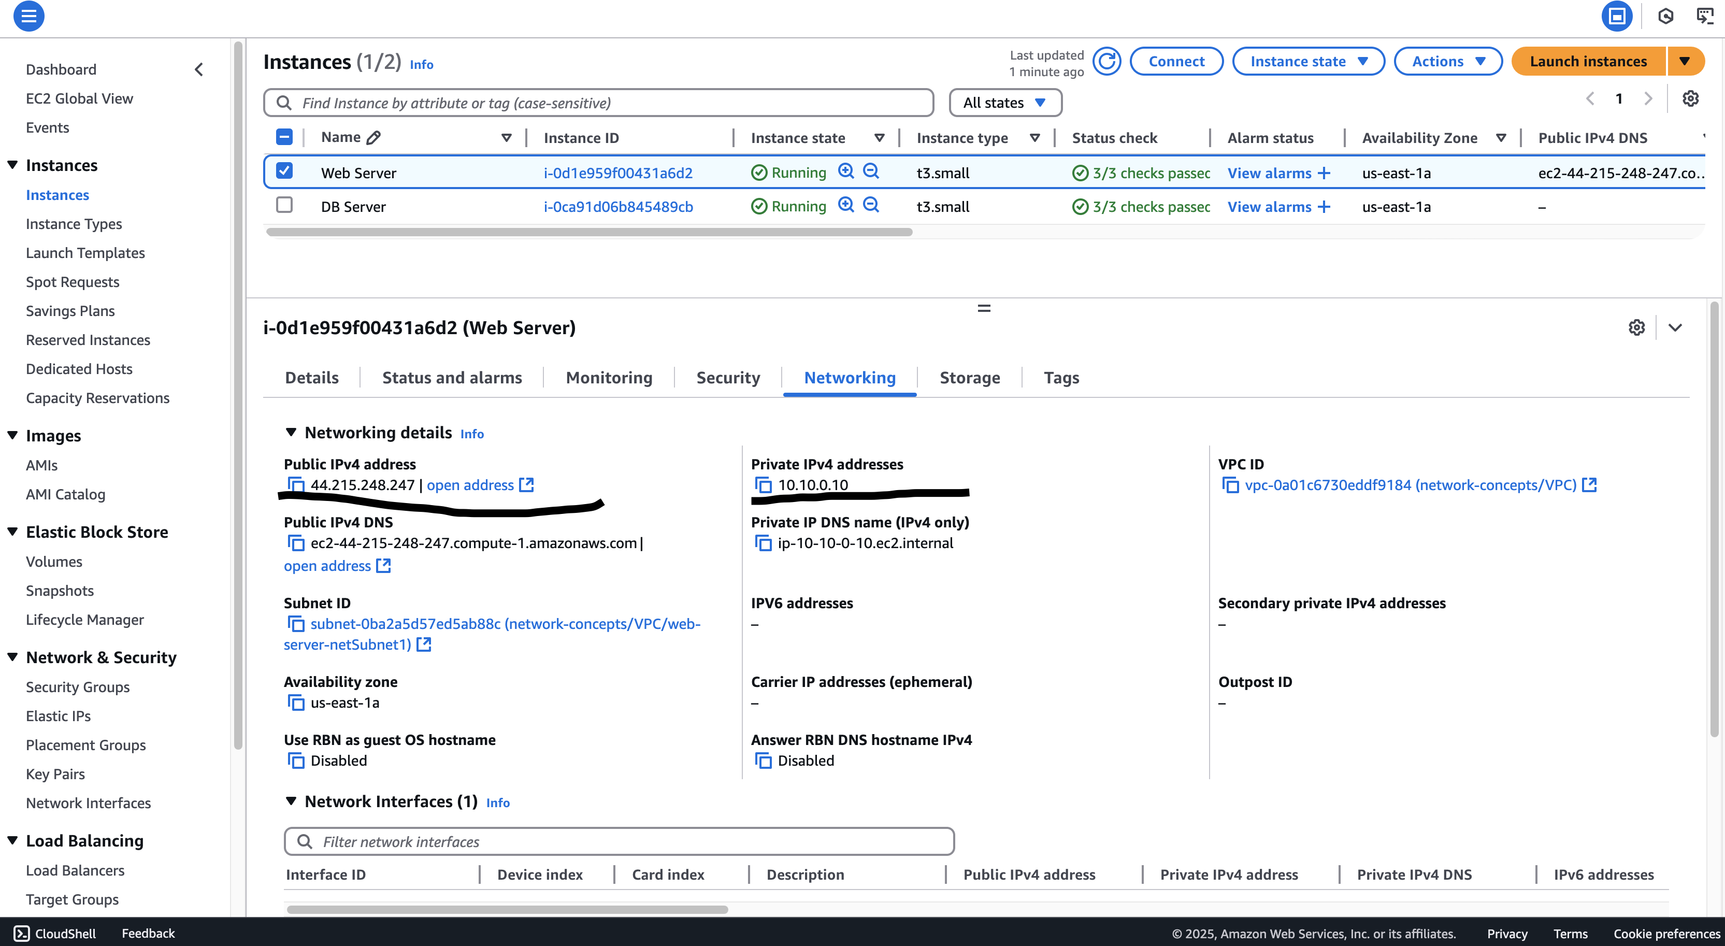The image size is (1725, 946).
Task: Click the edit pencil beside Name column
Action: [x=373, y=137]
